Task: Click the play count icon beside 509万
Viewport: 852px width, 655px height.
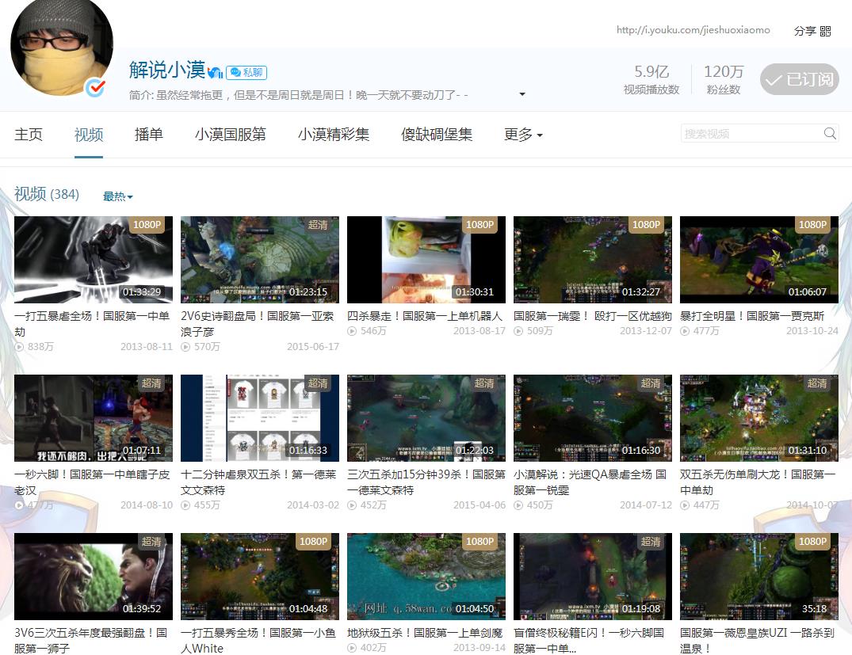Action: [x=518, y=331]
